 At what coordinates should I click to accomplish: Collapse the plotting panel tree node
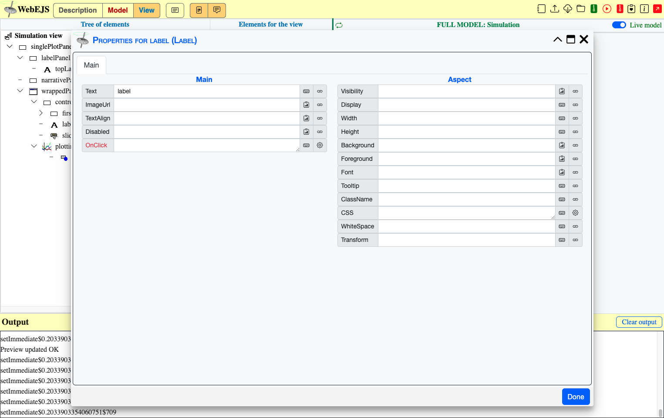(34, 146)
